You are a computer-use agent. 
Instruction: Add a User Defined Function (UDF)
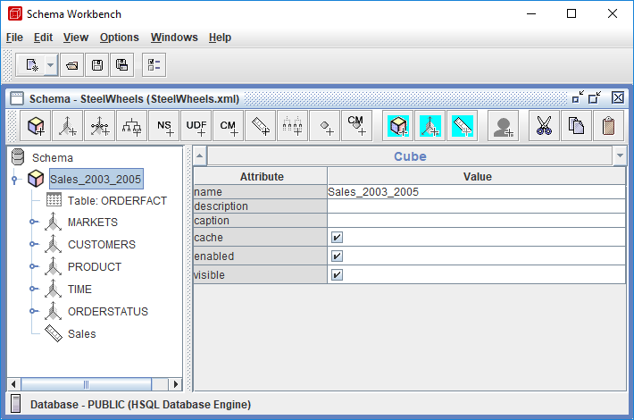tap(196, 126)
